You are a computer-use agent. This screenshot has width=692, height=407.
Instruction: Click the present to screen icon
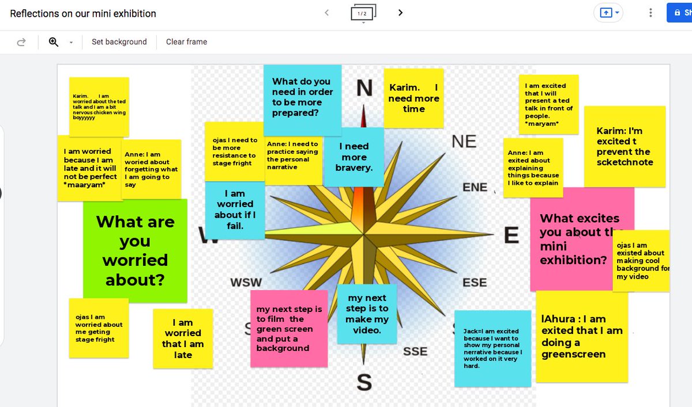[605, 13]
